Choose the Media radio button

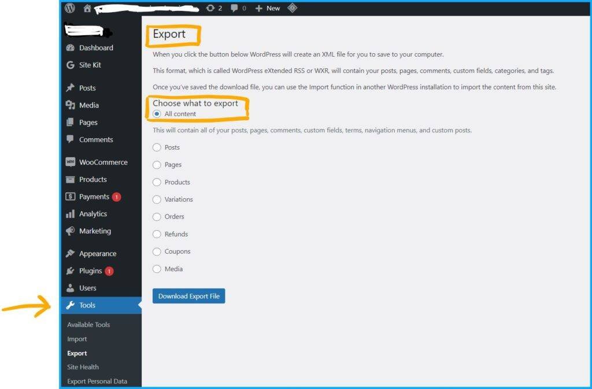(x=157, y=269)
